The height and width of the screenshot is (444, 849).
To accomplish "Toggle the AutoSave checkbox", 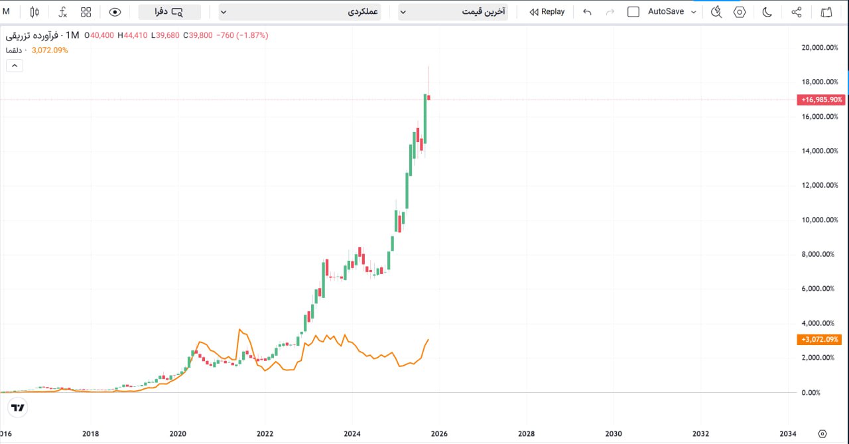I will (633, 11).
